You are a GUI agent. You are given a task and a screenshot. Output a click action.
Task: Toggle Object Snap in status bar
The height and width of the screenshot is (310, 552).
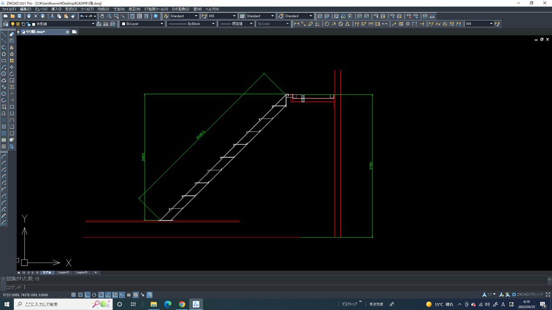[101, 295]
